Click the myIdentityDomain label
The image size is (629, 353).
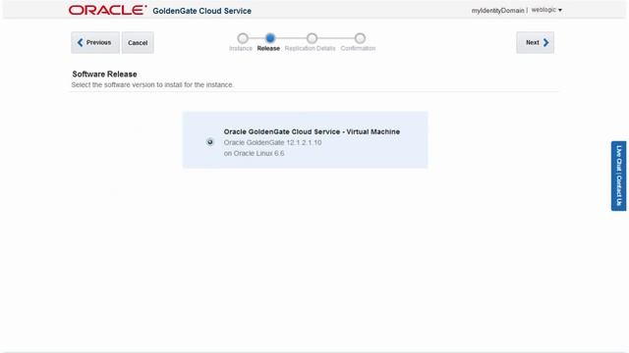click(x=497, y=11)
